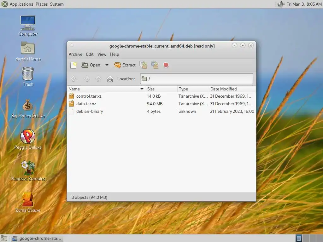Image resolution: width=323 pixels, height=242 pixels.
Task: Click the MATE logo icon in top panel
Action: point(4,4)
